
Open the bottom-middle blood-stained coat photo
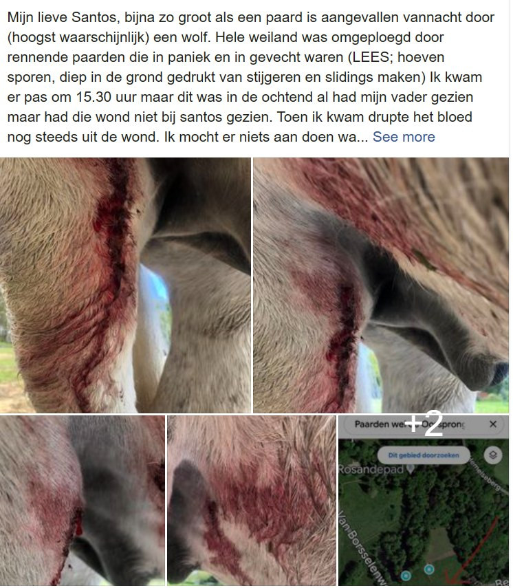point(251,500)
